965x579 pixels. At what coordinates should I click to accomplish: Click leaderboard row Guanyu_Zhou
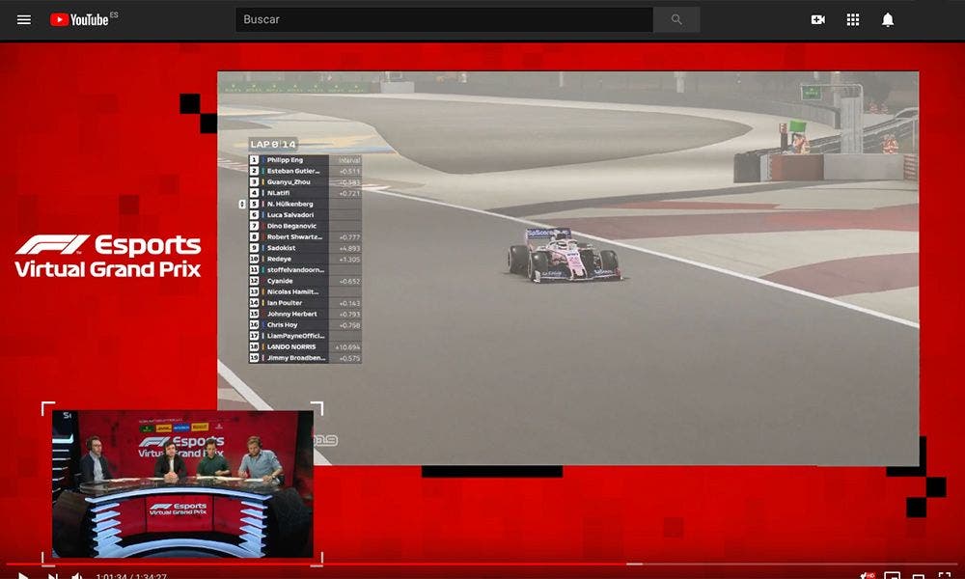(x=305, y=182)
